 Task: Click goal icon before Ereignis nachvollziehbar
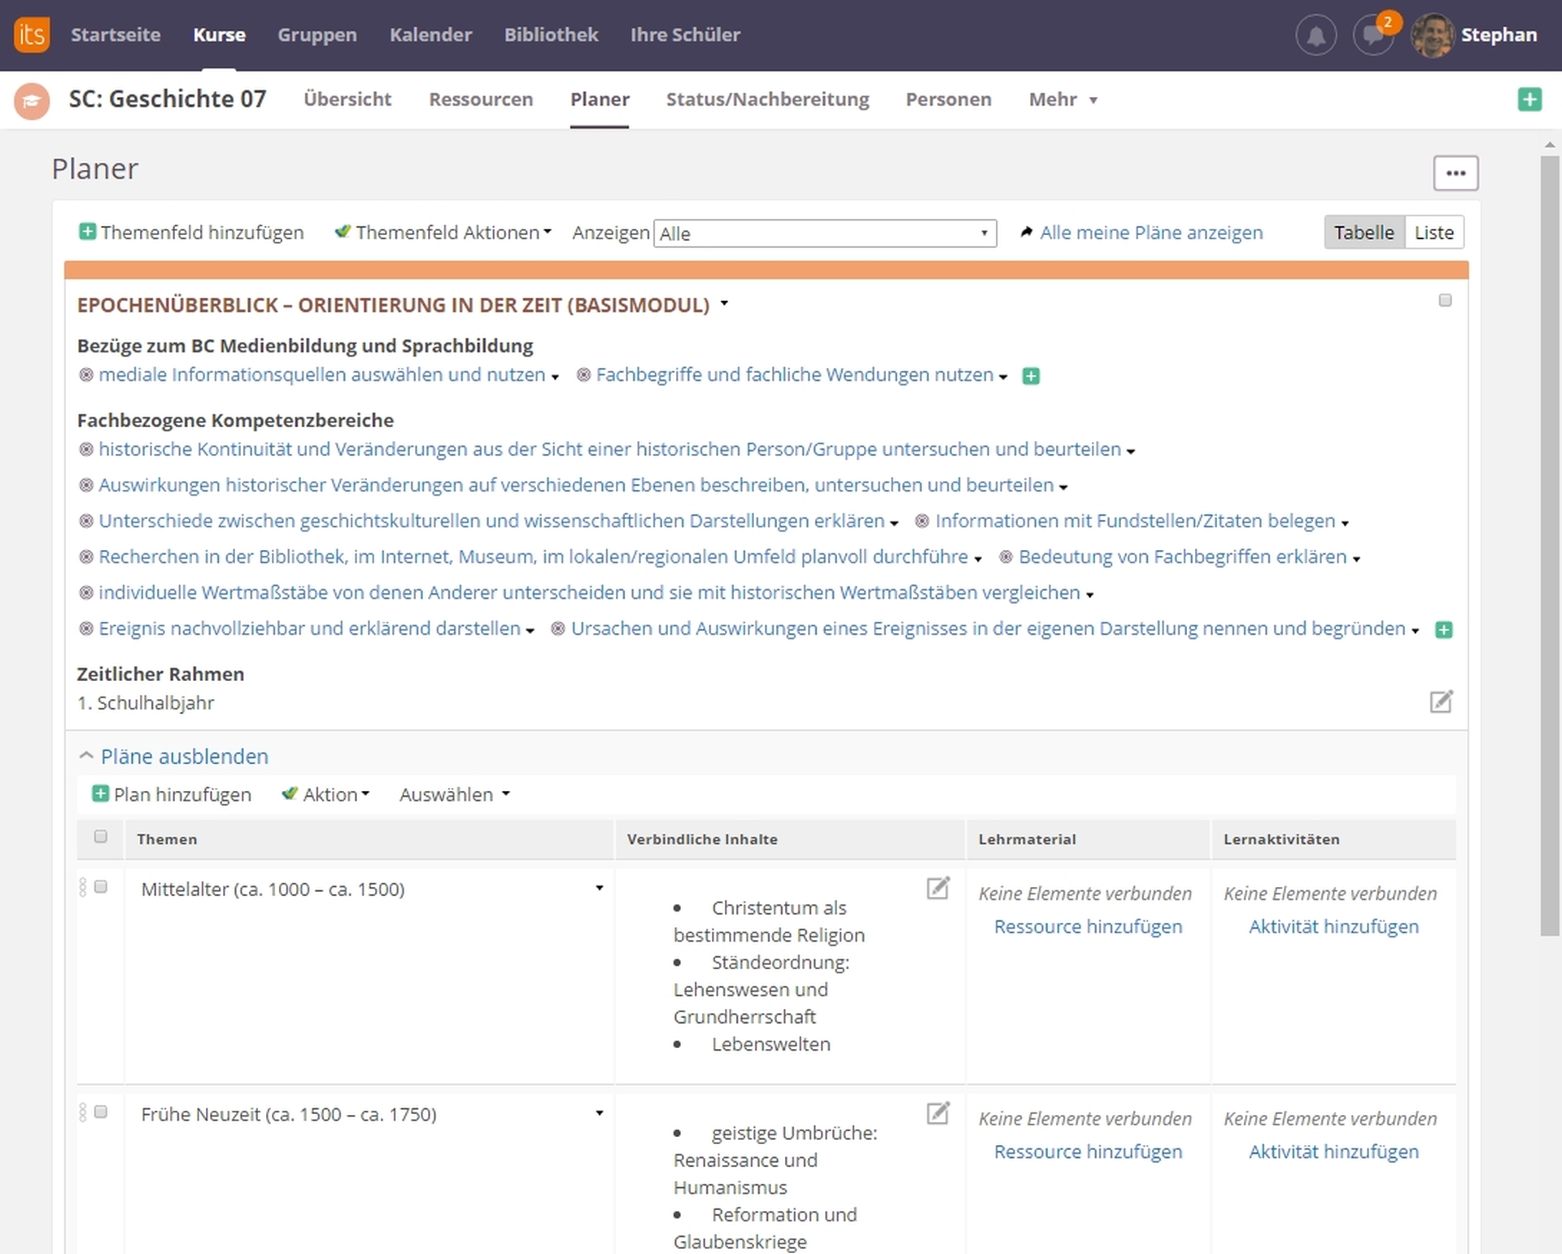(86, 629)
